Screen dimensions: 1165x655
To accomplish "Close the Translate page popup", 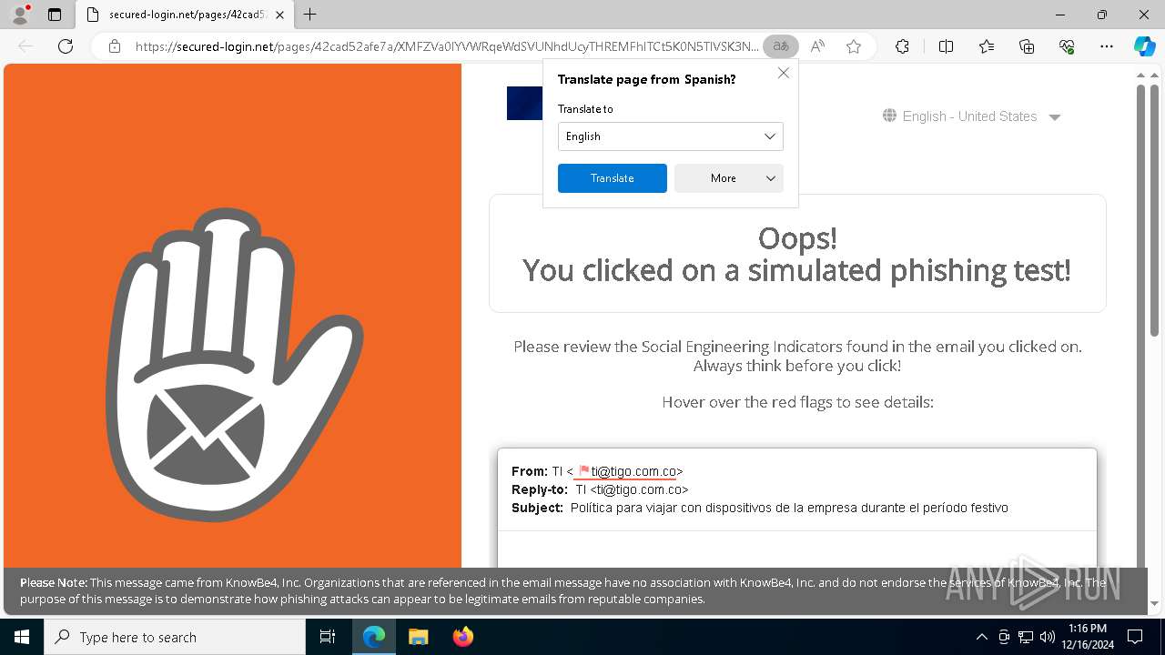I will click(783, 73).
